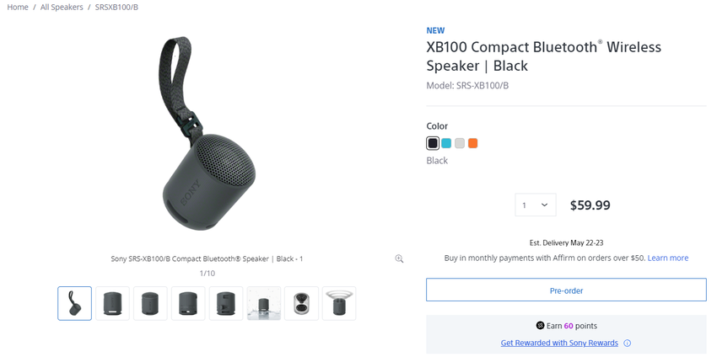Open the quantity dropdown

[x=535, y=205]
